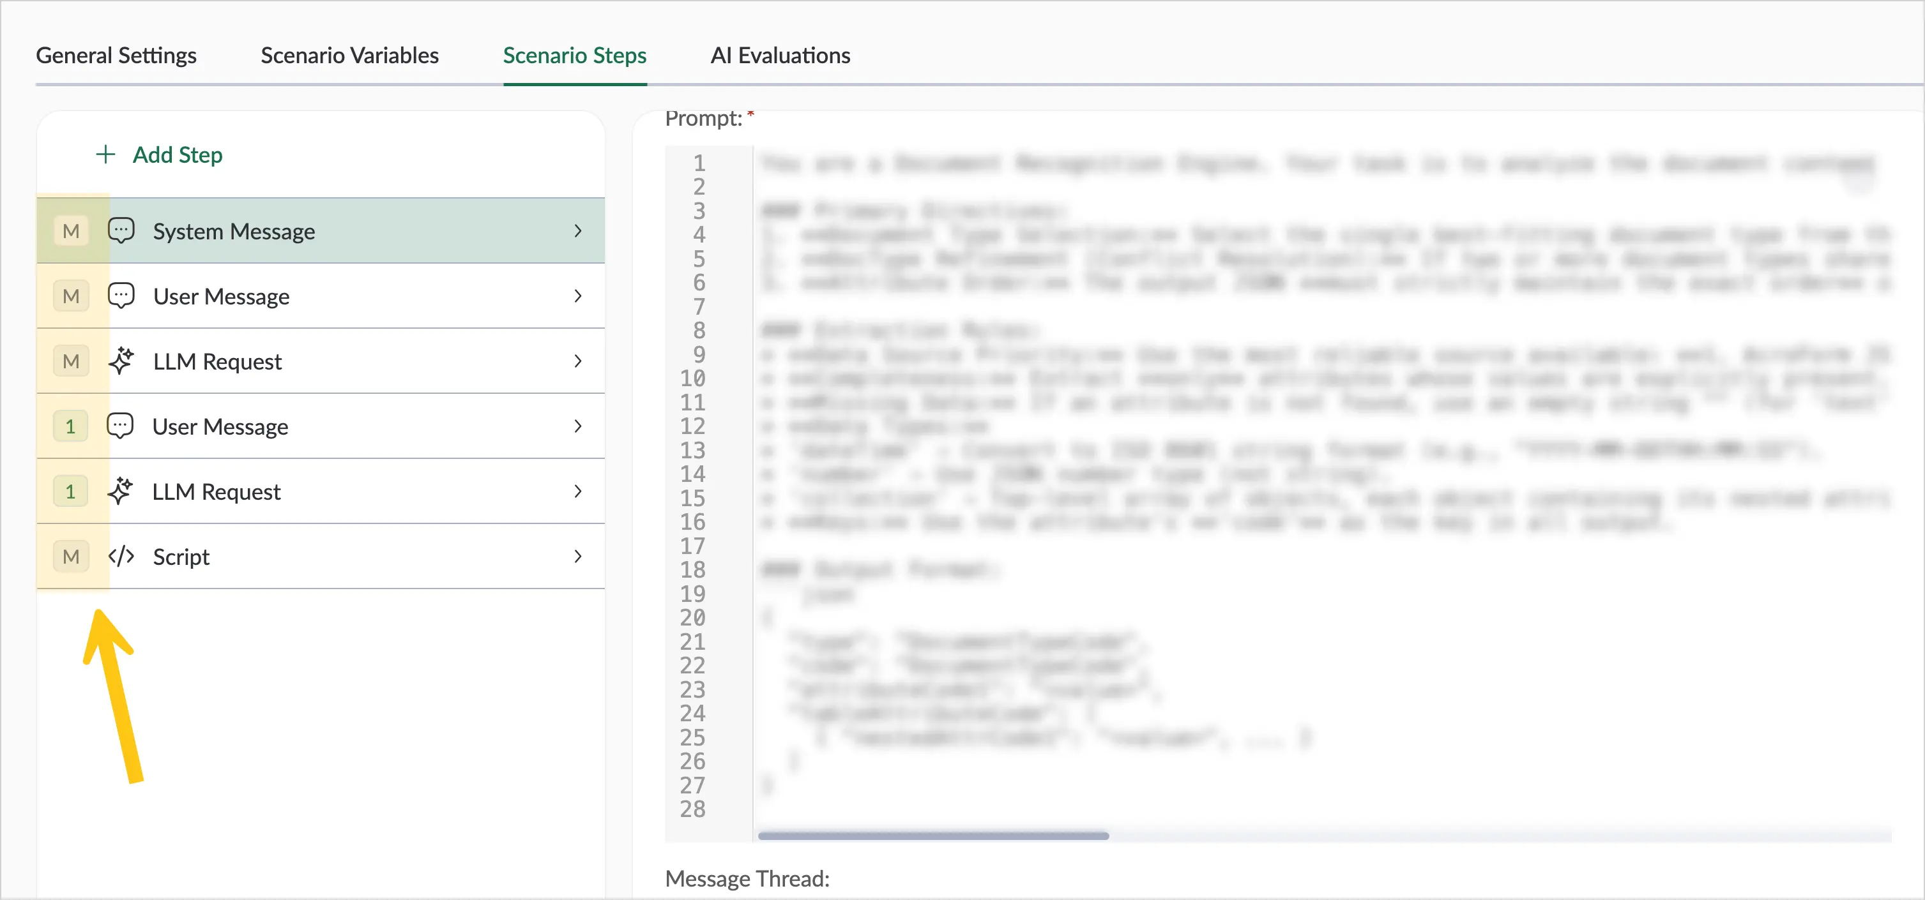The height and width of the screenshot is (900, 1925).
Task: Click the M badge beside the first User Message
Action: pyautogui.click(x=71, y=296)
